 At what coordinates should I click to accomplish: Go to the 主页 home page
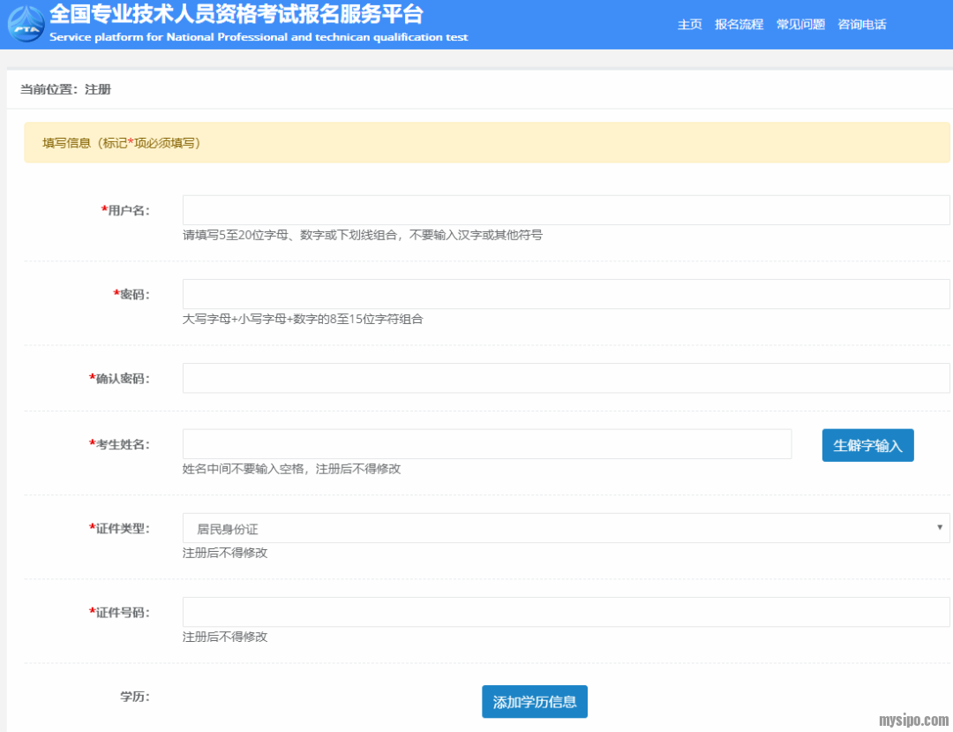point(689,25)
